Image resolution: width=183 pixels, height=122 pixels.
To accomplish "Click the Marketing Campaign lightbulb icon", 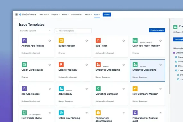I will coord(98,89).
